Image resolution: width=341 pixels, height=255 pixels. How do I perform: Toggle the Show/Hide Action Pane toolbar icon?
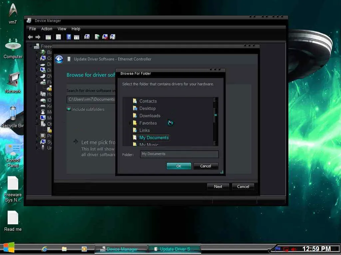click(x=77, y=37)
